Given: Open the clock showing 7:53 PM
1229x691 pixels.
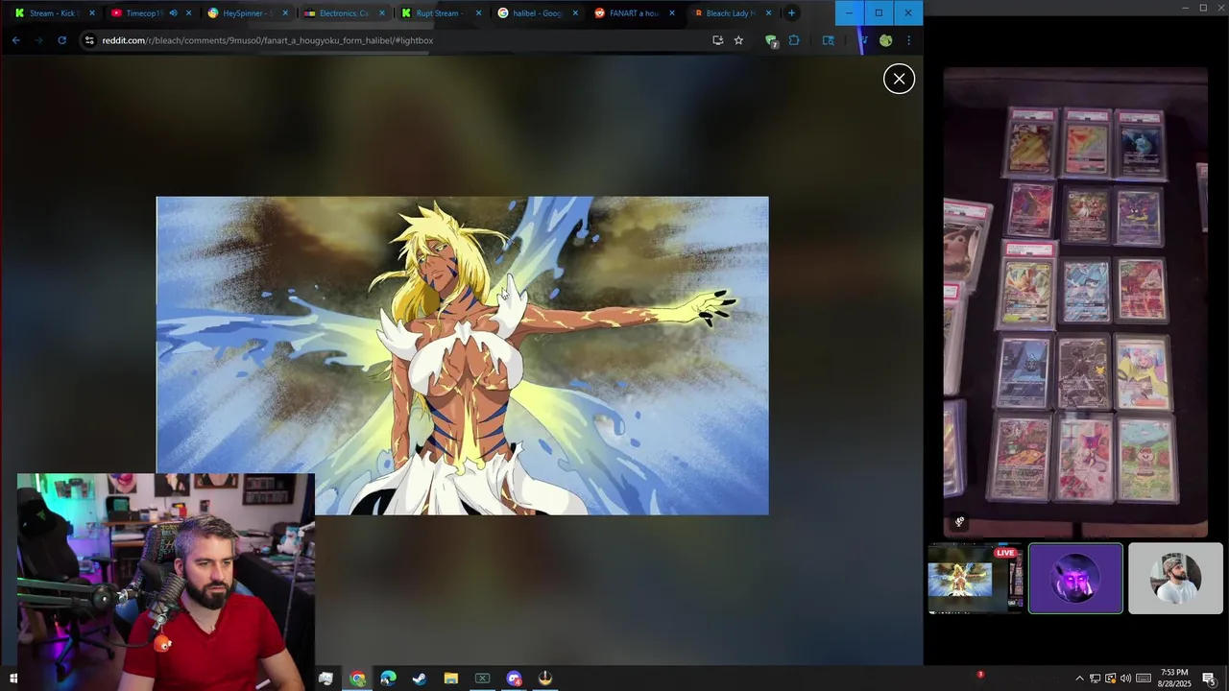Looking at the screenshot, I should tap(1174, 679).
